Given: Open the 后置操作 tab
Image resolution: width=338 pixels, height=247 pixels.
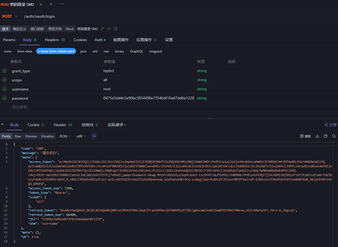Looking at the screenshot, I should coord(146,40).
